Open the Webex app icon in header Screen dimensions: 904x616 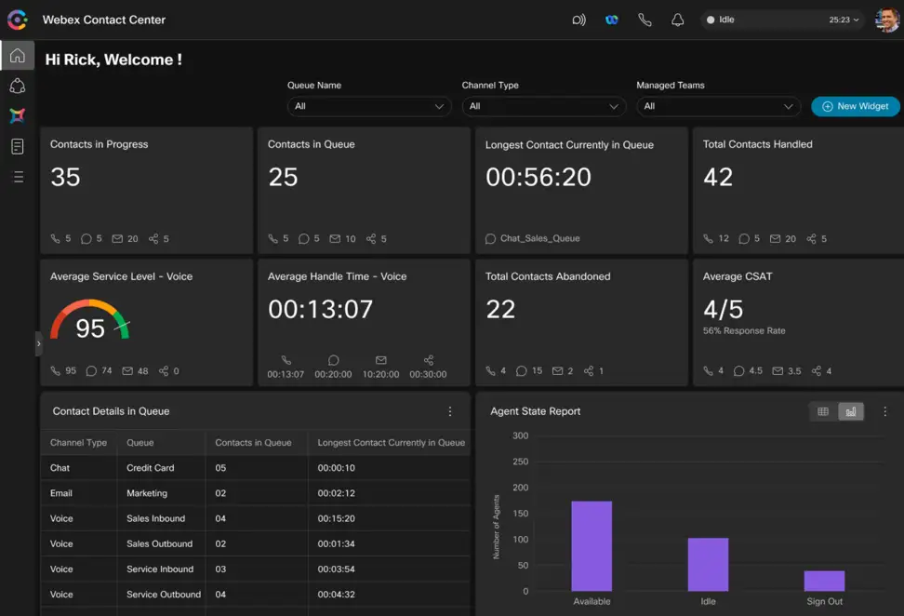612,20
